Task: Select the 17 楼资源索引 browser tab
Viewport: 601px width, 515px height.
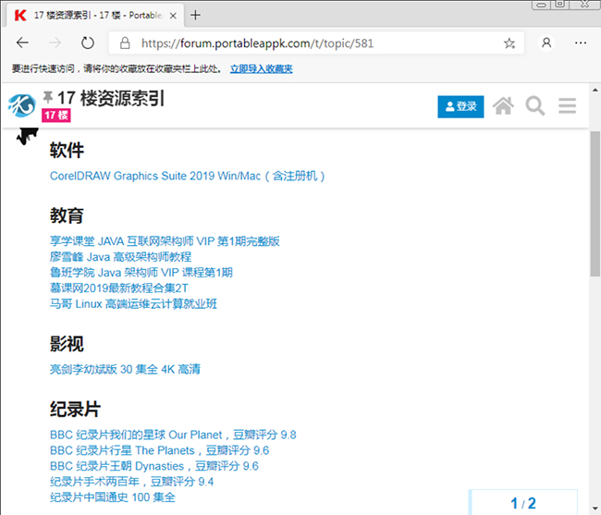Action: [94, 16]
